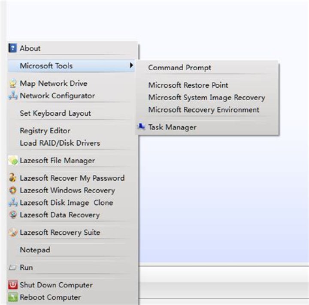Viewport: 309px width, 305px height.
Task: Select the Map Network Drive entry
Action: [x=73, y=84]
